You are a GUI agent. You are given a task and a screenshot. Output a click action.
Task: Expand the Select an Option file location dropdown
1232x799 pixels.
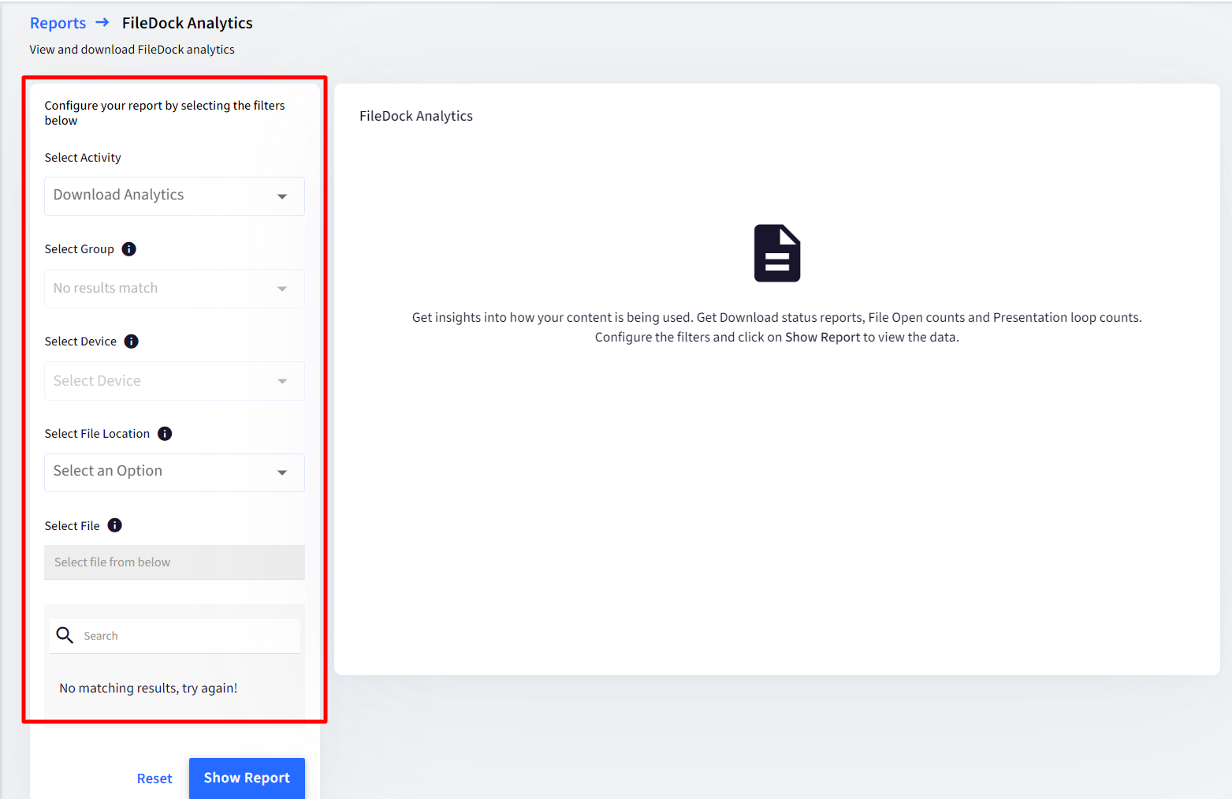pos(174,472)
